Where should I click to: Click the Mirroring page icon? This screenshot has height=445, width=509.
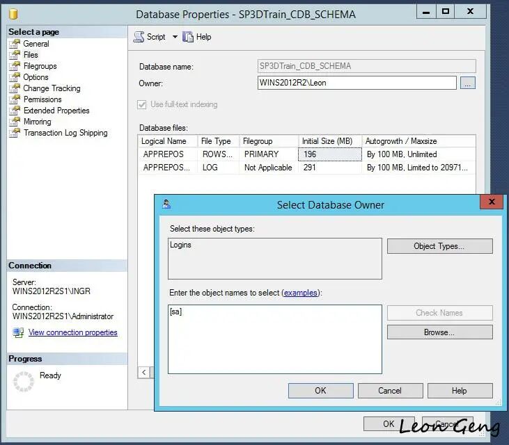click(x=15, y=122)
